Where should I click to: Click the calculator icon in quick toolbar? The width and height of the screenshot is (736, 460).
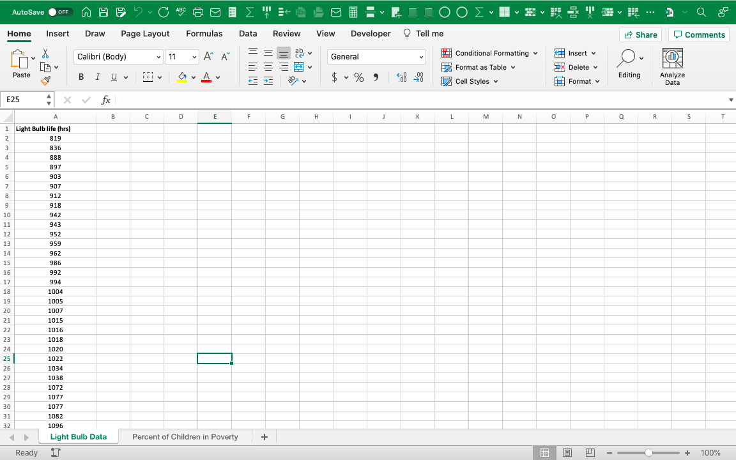[353, 12]
